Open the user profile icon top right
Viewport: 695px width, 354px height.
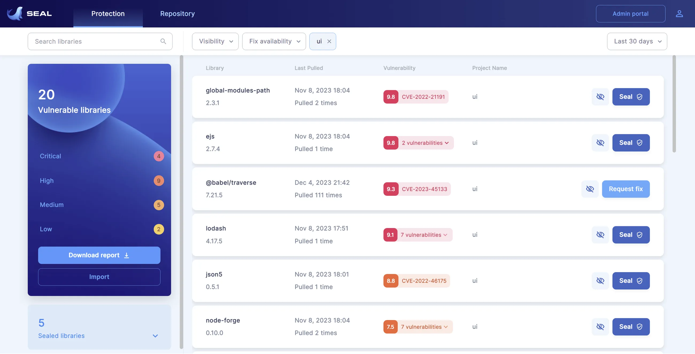click(x=679, y=13)
